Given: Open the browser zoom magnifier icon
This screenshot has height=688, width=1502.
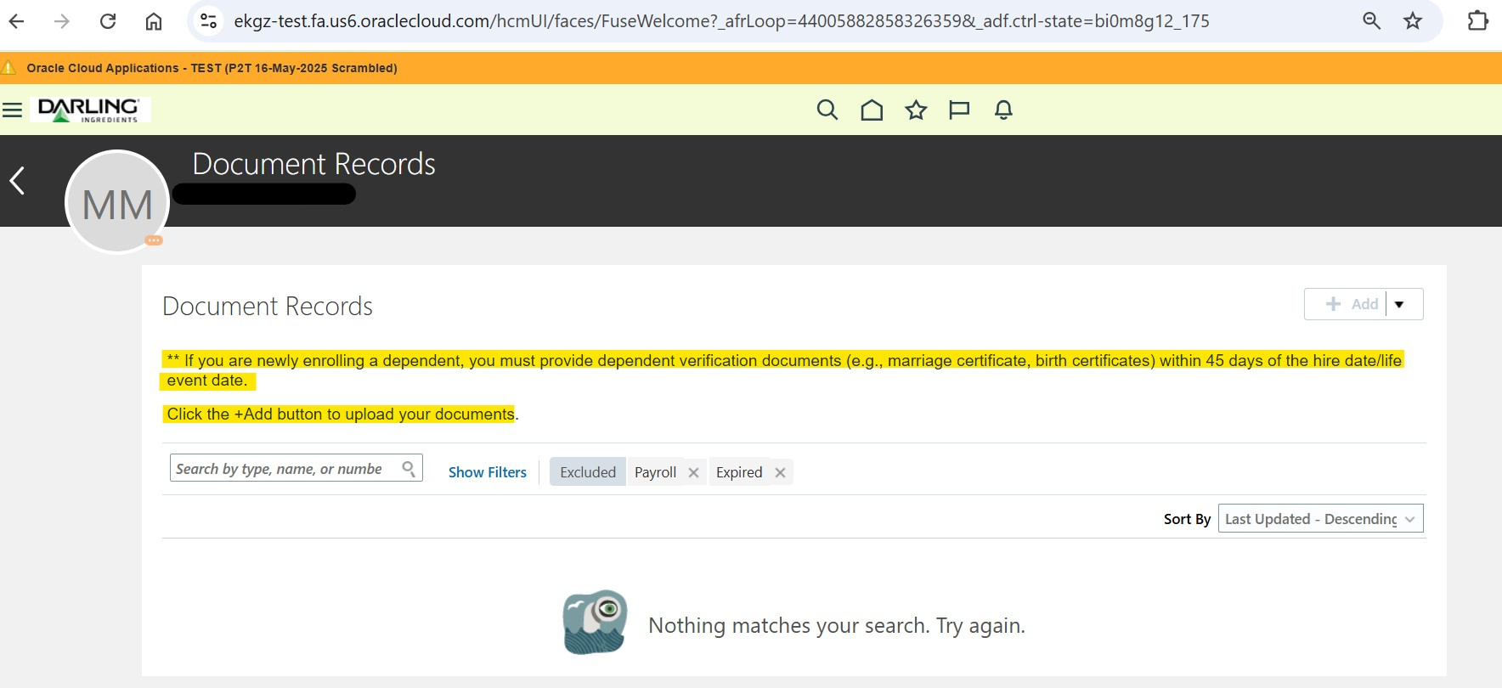Looking at the screenshot, I should tap(1371, 21).
